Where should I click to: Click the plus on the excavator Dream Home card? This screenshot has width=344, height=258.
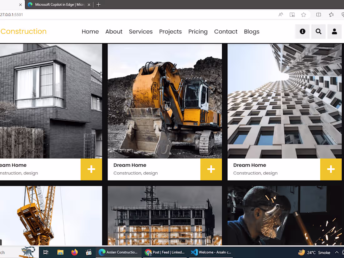click(x=211, y=169)
